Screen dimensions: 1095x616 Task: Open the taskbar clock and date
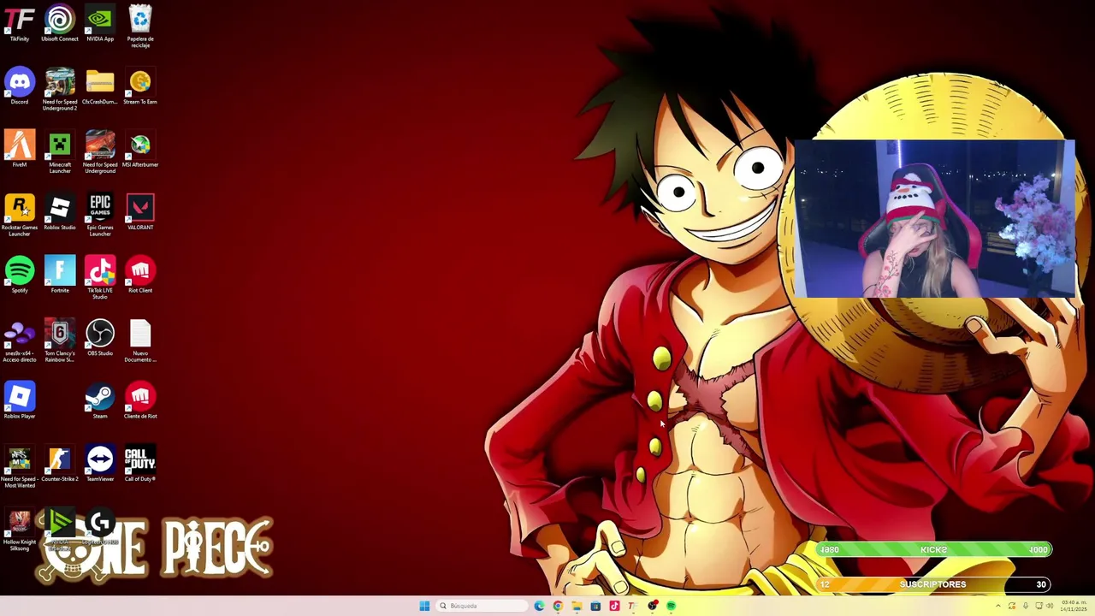(1074, 606)
